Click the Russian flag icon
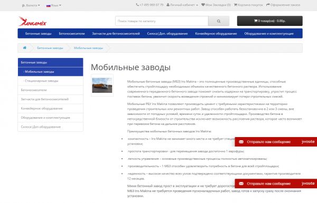This screenshot has height=203, width=317. [48, 6]
